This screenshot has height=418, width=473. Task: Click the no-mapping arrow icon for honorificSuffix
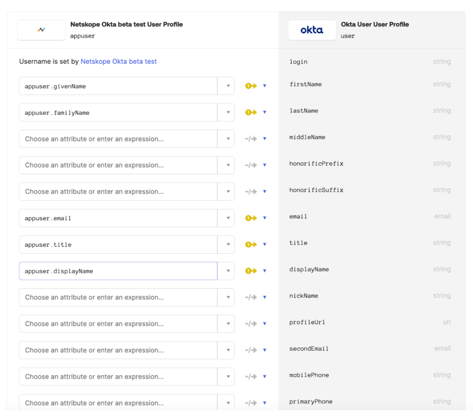click(251, 192)
